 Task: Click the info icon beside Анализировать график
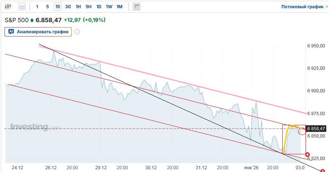pyautogui.click(x=77, y=31)
